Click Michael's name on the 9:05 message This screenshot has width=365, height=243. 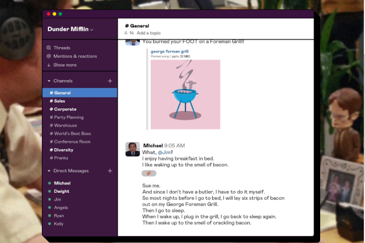(x=153, y=146)
